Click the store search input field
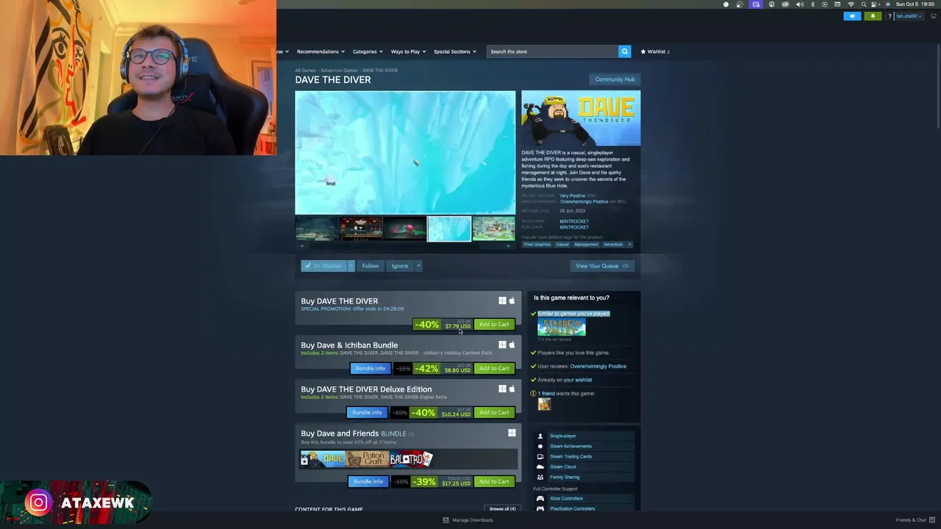Viewport: 941px width, 529px height. (553, 51)
